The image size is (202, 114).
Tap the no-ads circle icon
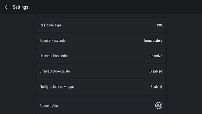click(x=159, y=105)
